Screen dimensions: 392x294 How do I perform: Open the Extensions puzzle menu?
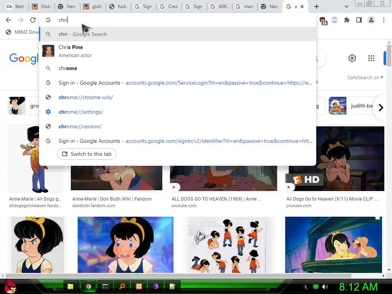[347, 20]
